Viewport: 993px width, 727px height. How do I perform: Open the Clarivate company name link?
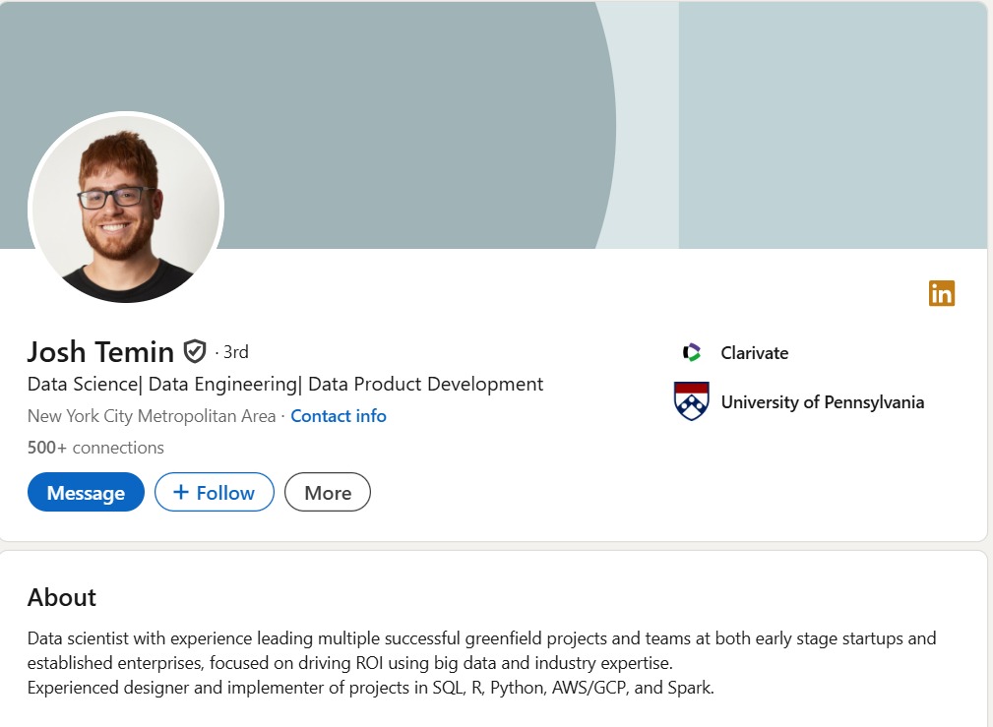pos(755,353)
